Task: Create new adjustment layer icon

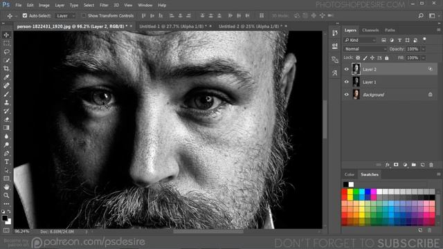Action: tap(405, 165)
